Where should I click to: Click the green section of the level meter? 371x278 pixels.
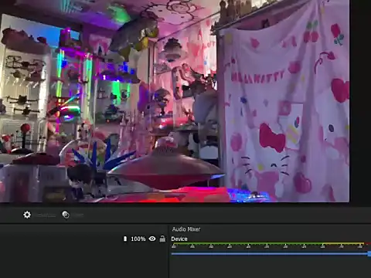tap(247, 243)
